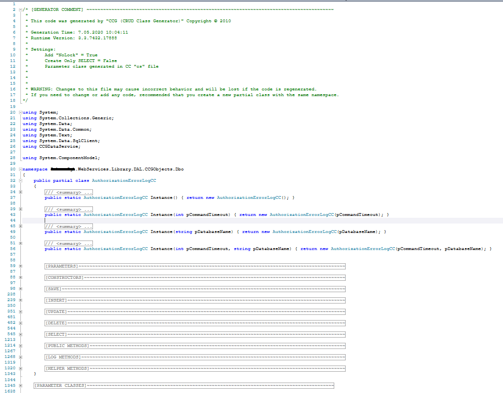Screen dimensions: 503x393
Task: Click 'using System.Data.Common;' line
Action: pos(57,129)
